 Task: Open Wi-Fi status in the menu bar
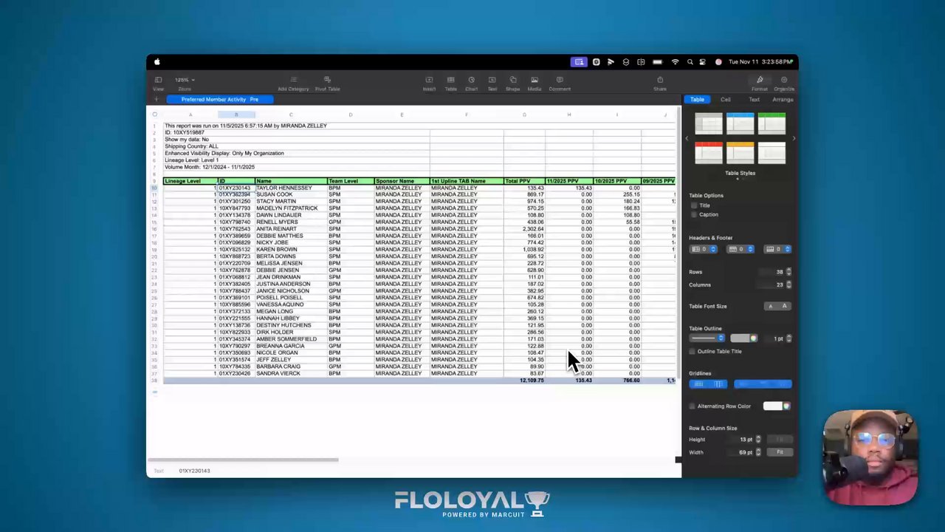coord(675,62)
